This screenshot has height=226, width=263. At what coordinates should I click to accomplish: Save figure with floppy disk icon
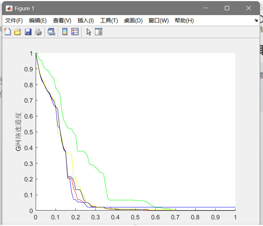(28, 32)
